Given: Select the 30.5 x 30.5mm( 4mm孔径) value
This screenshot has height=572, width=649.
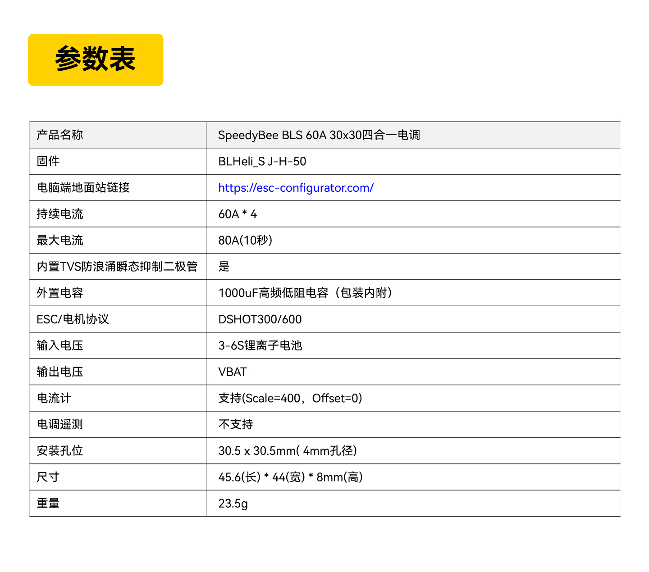Looking at the screenshot, I should [x=288, y=451].
